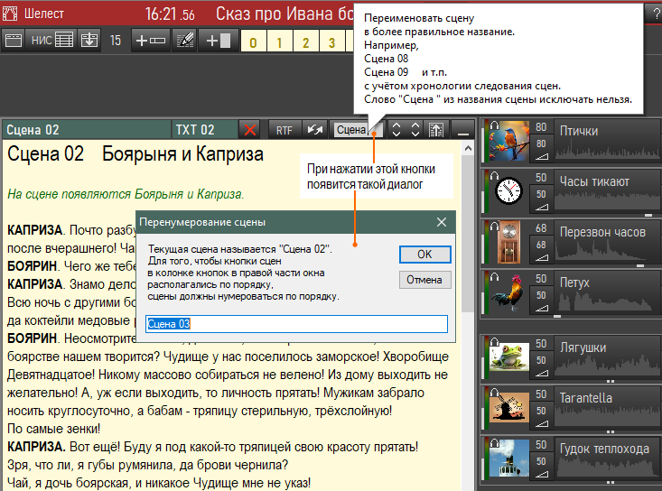Click the Сцена 02 scene name field
This screenshot has width=662, height=491.
tap(87, 130)
